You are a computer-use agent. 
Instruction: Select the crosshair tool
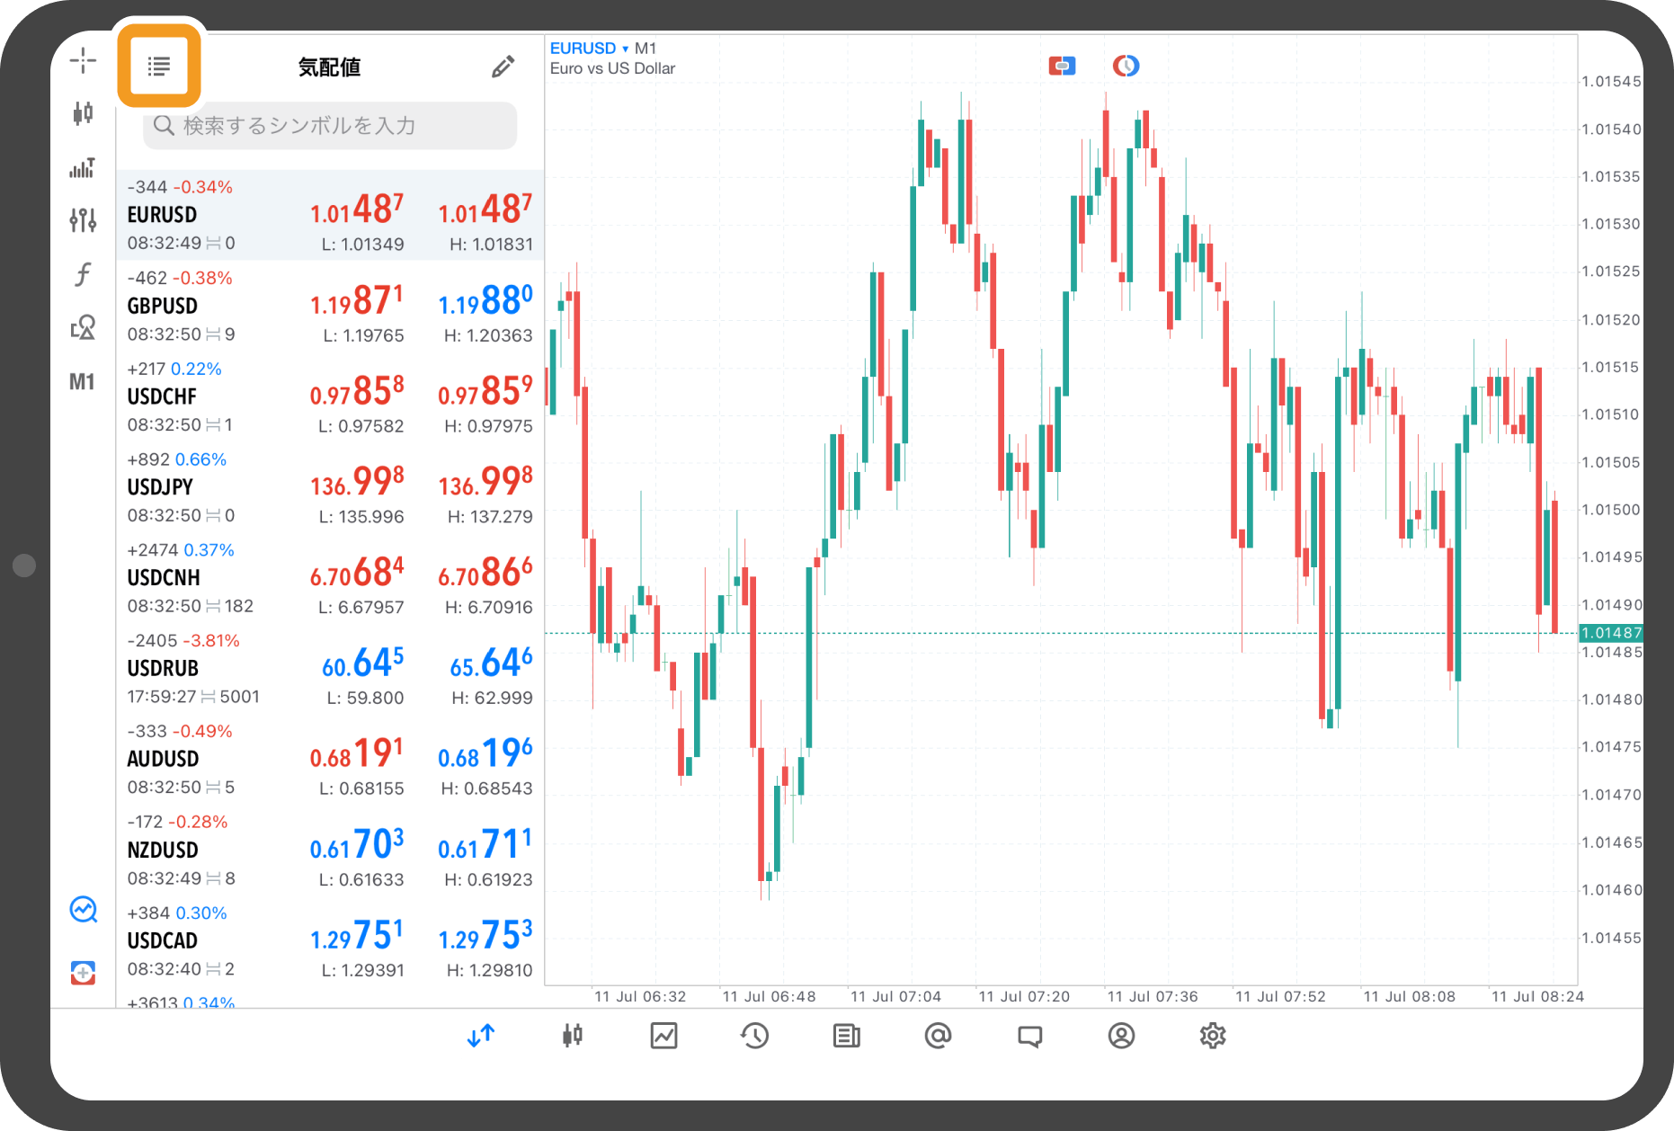pos(83,60)
